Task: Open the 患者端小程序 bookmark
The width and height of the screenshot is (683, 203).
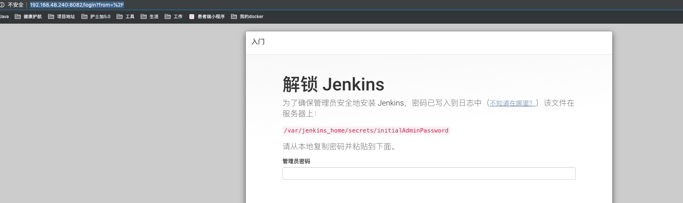Action: 207,17
